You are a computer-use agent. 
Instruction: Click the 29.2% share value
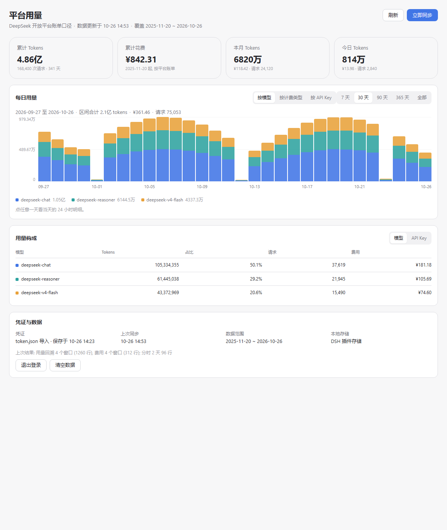(x=256, y=279)
